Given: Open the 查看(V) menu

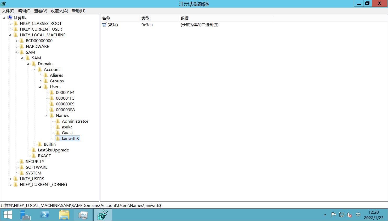Looking at the screenshot, I should [41, 11].
